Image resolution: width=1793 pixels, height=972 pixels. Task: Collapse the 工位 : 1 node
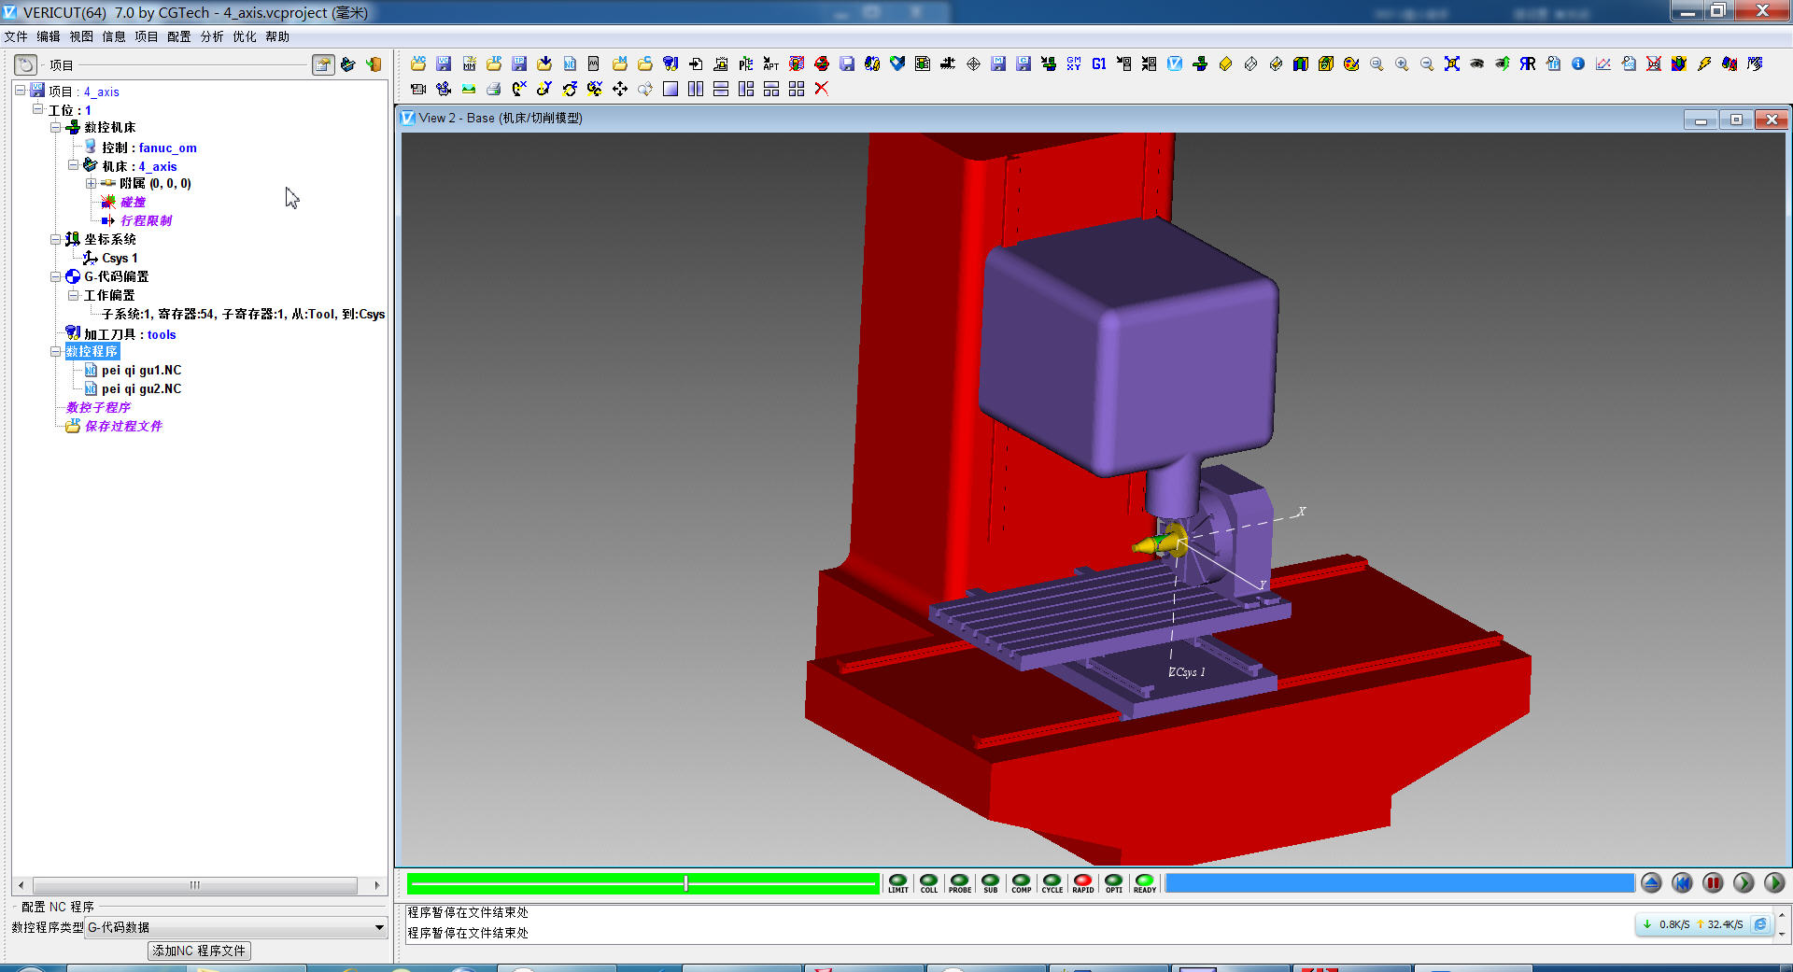point(38,109)
